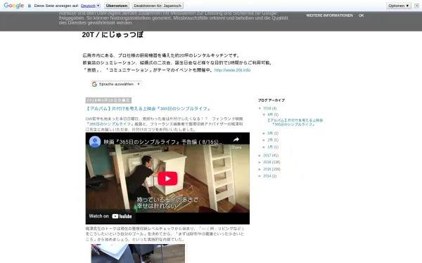Collapse the 4月 archive arrow
Screen dimensions: 422x263
[264, 114]
